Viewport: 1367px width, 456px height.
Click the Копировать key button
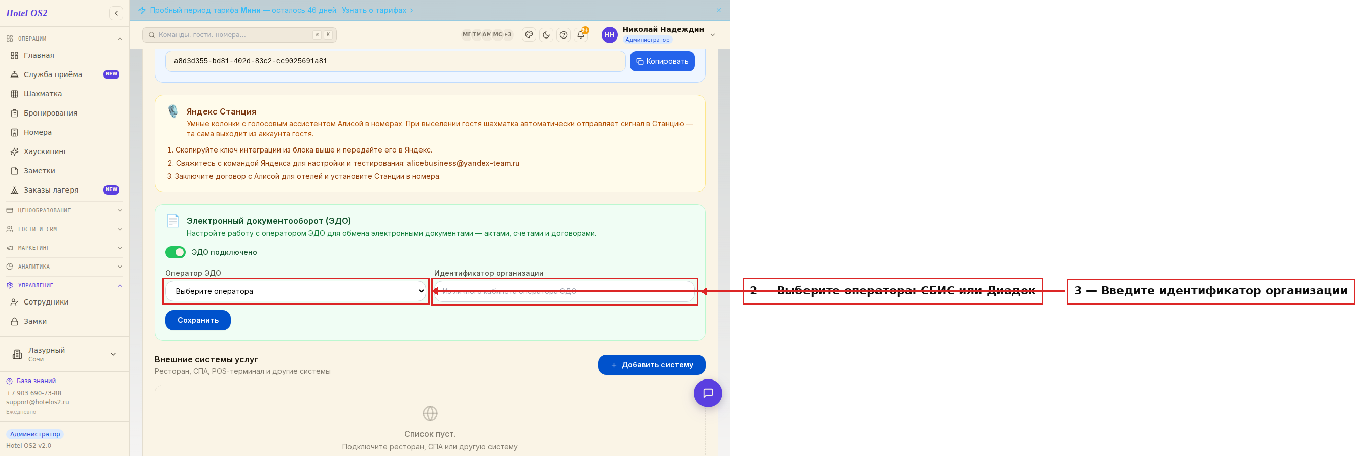point(662,61)
